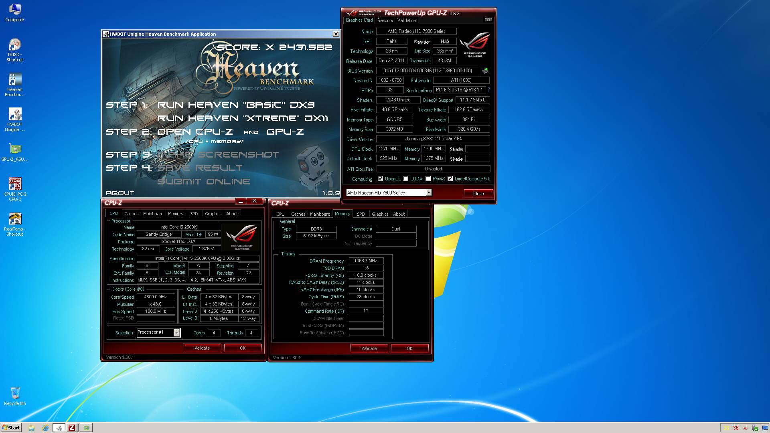Image resolution: width=770 pixels, height=433 pixels.
Task: Switch to Sensors tab in GPU-Z
Action: pyautogui.click(x=385, y=20)
